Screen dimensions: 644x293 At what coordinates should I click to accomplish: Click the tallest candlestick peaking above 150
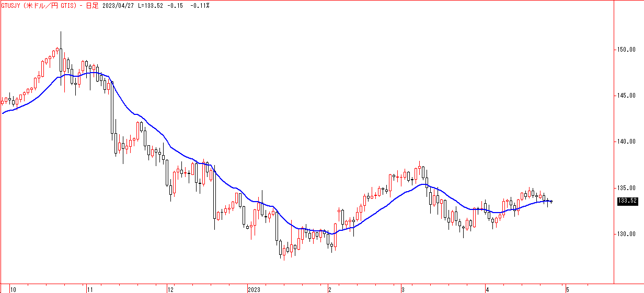[x=61, y=60]
